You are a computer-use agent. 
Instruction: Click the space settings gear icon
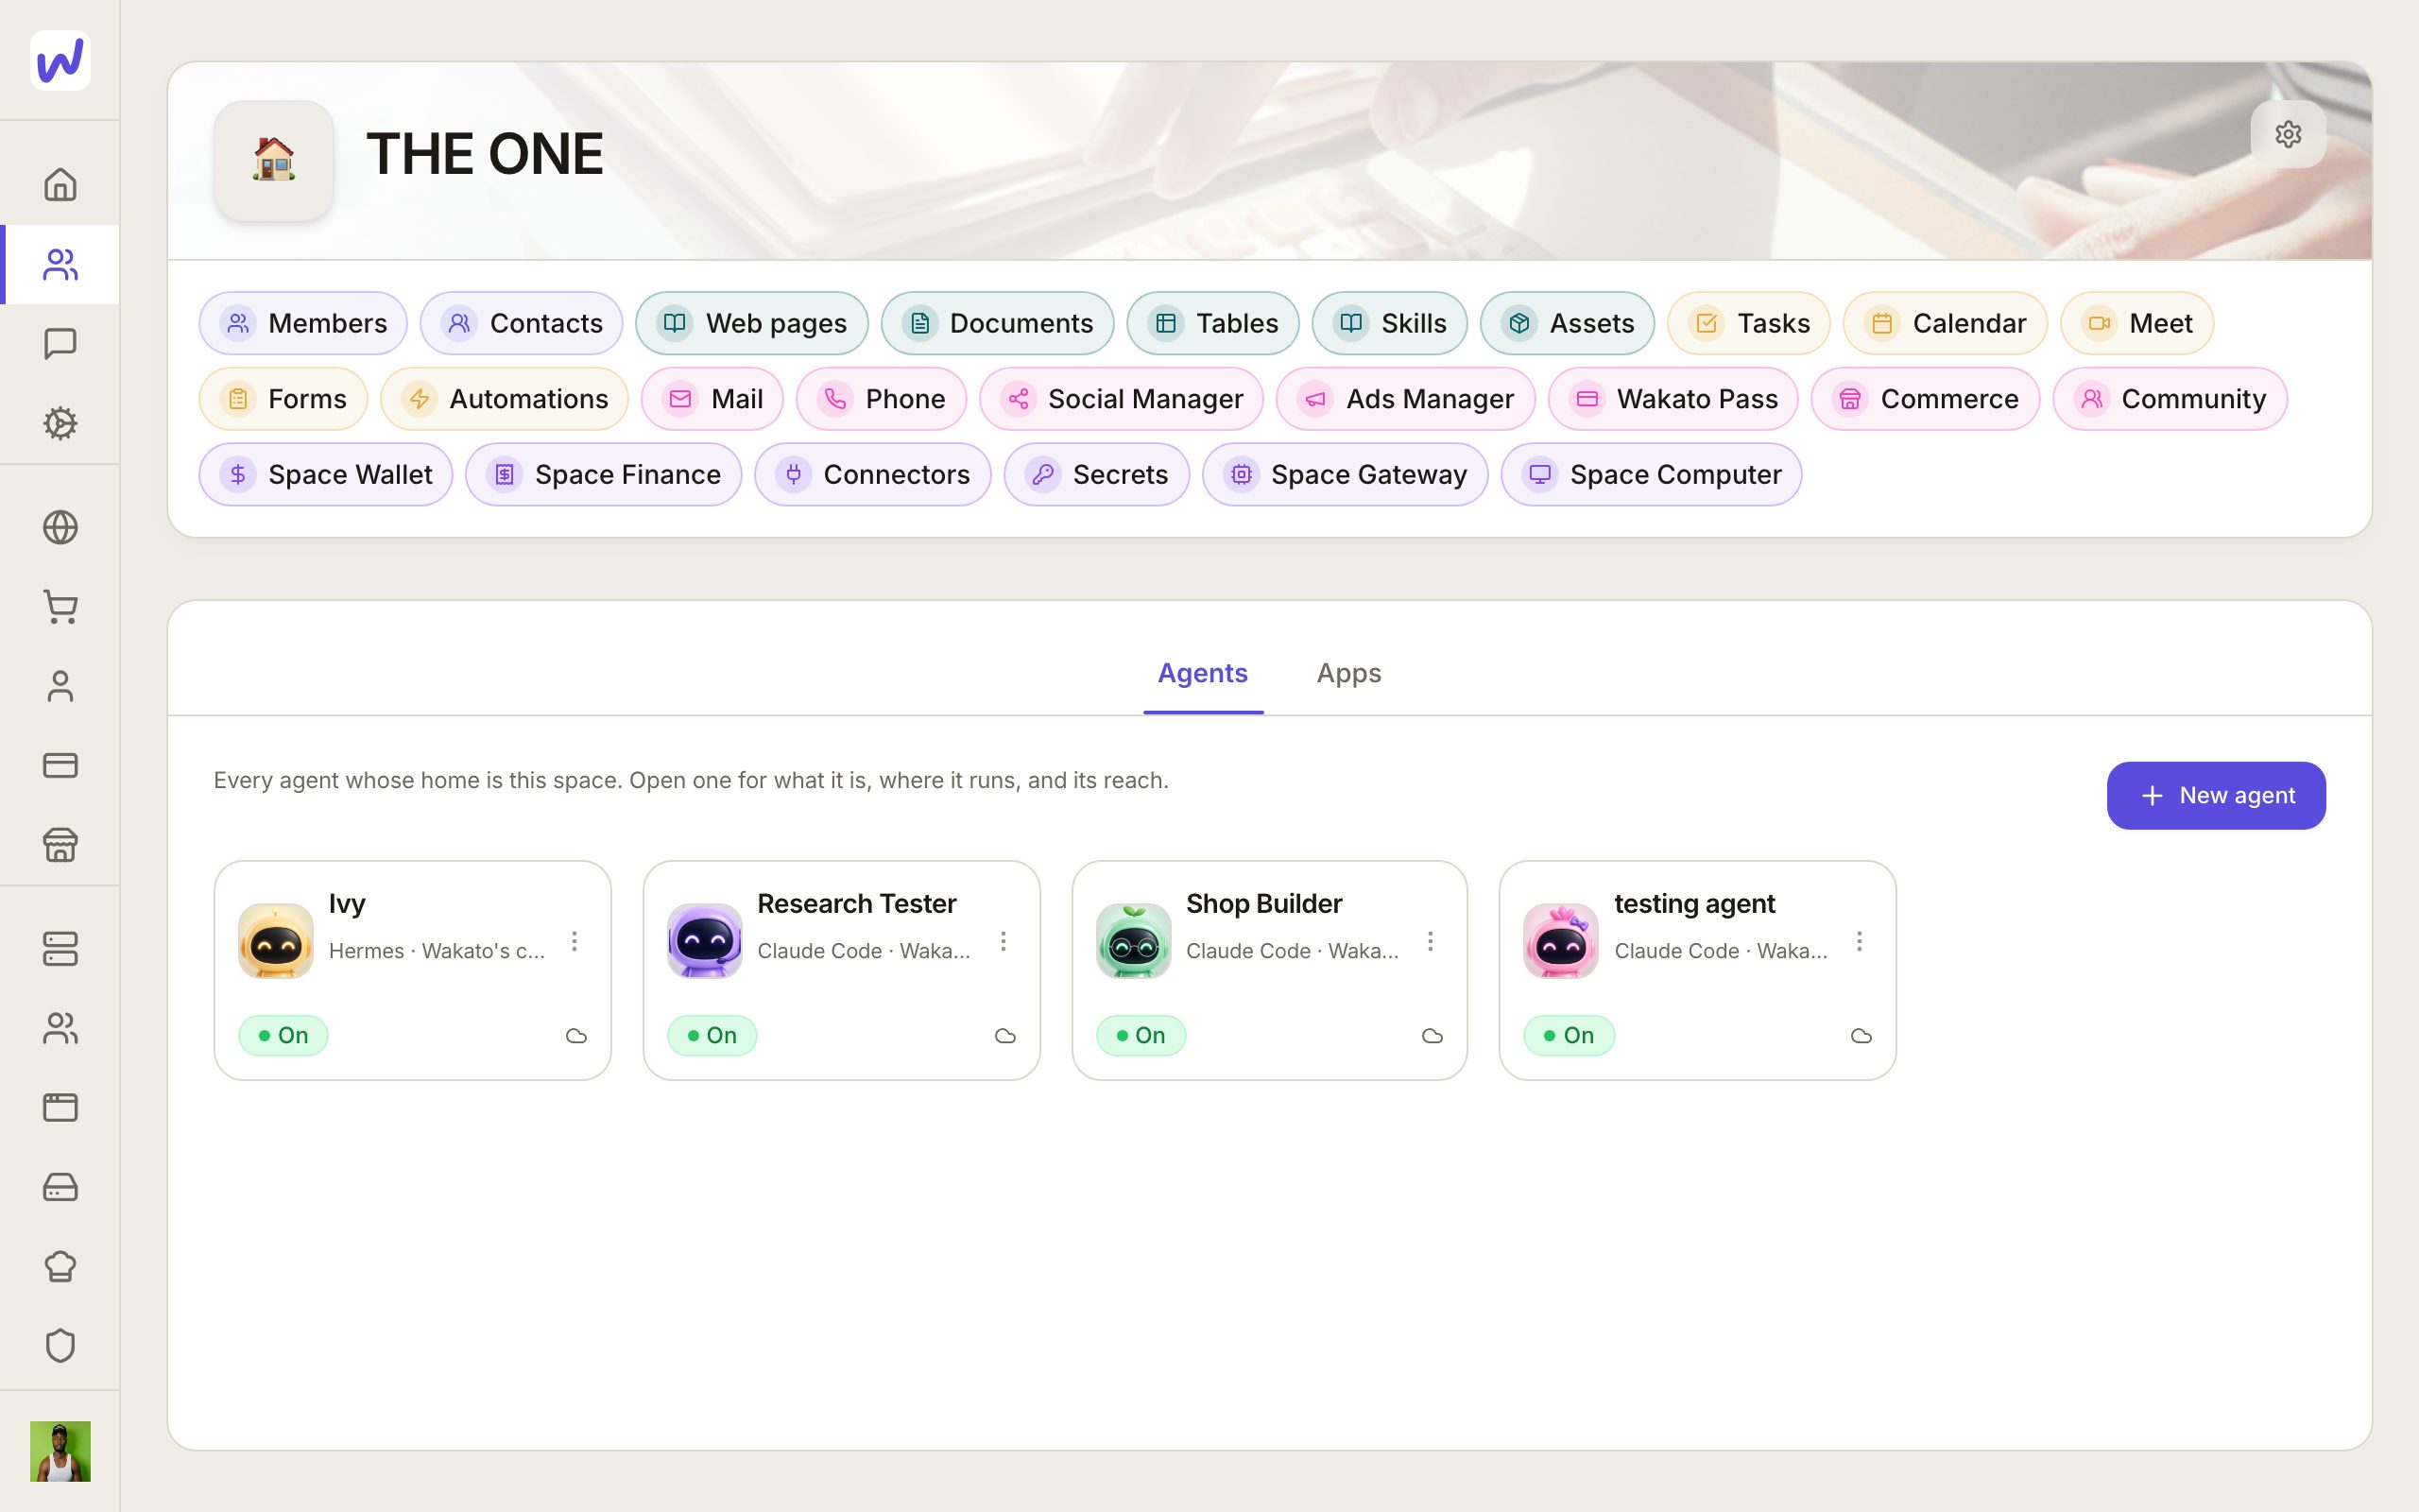coord(2288,134)
